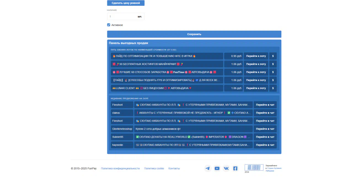Screen dimensions: 353x177
Task: Select lot title ЛУЧШИЕ 60 СПОСОБОВ ЗАРАБОТКА
Action: 167,72
